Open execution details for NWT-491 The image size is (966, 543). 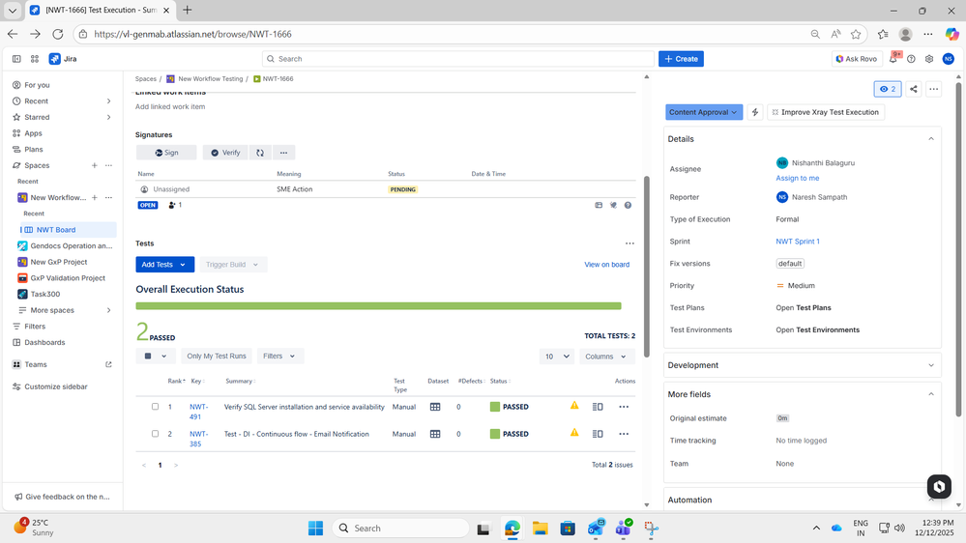click(x=598, y=407)
